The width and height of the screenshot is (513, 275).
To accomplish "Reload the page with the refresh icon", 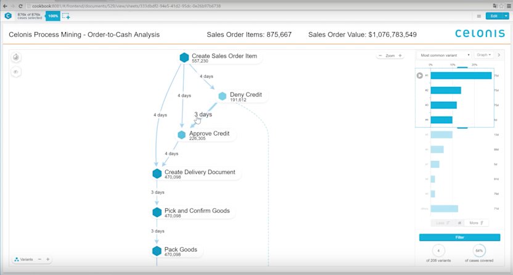I will pos(20,6).
